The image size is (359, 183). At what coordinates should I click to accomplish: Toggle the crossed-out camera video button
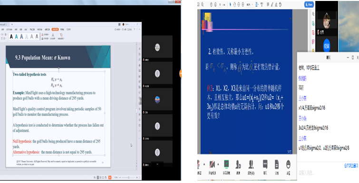coord(212,164)
